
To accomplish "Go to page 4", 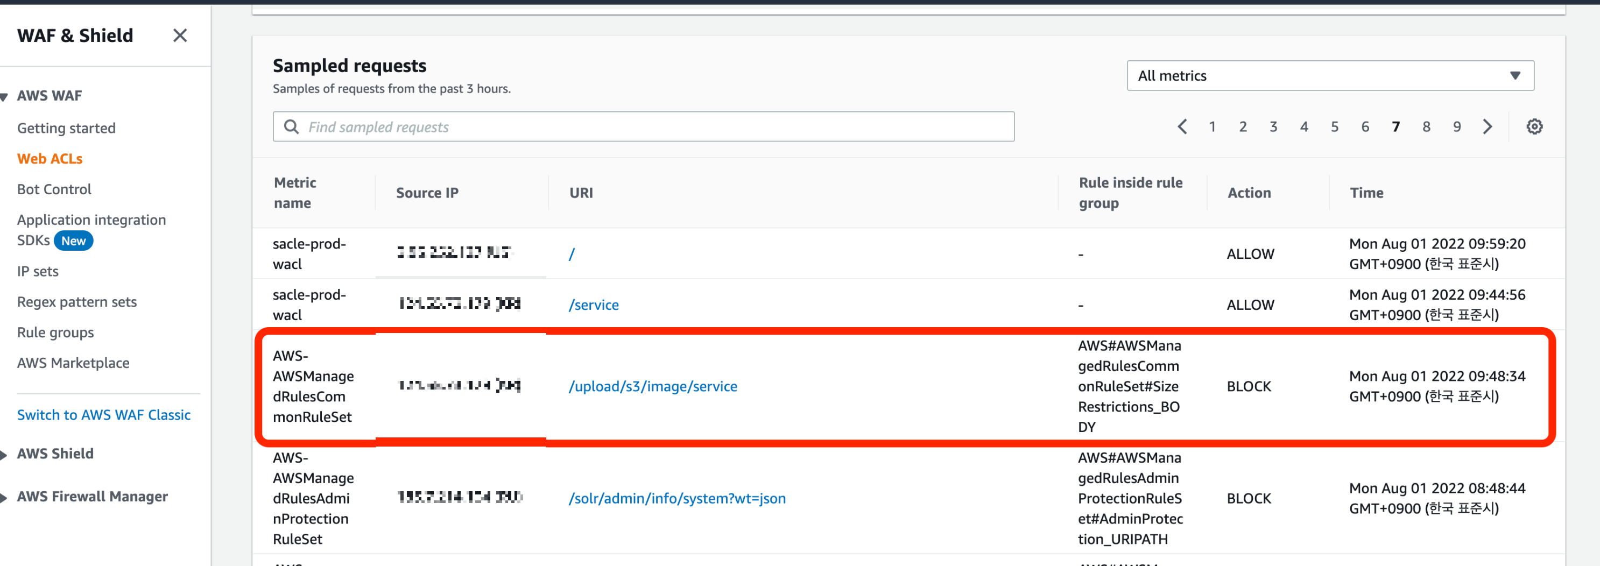I will [x=1303, y=126].
